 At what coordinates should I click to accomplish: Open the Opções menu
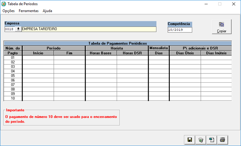click(9, 11)
